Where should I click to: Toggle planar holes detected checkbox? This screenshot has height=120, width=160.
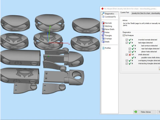point(130,52)
